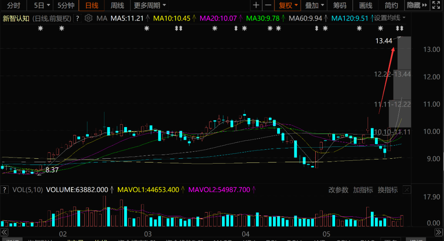Click 新智认知 stock name
The height and width of the screenshot is (241, 444).
point(16,19)
